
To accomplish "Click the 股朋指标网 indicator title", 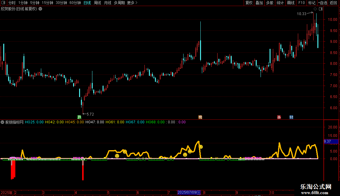I will pos(14,122).
